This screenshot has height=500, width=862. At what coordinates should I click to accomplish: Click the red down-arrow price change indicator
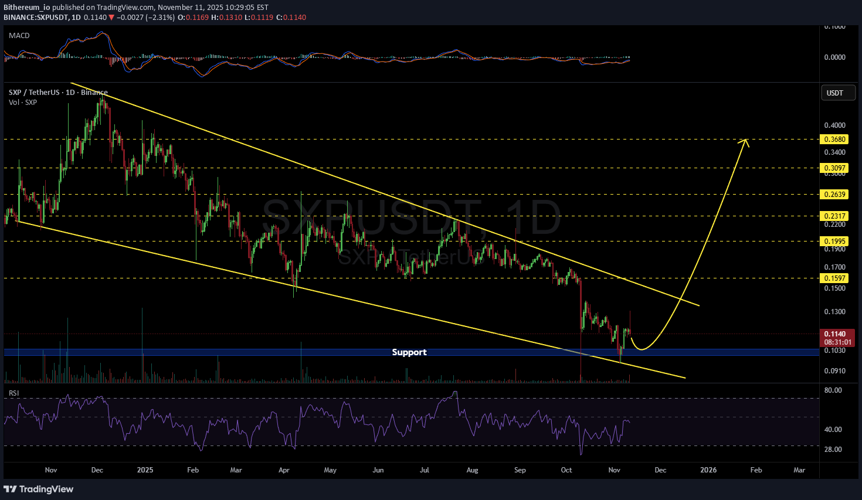tap(111, 18)
